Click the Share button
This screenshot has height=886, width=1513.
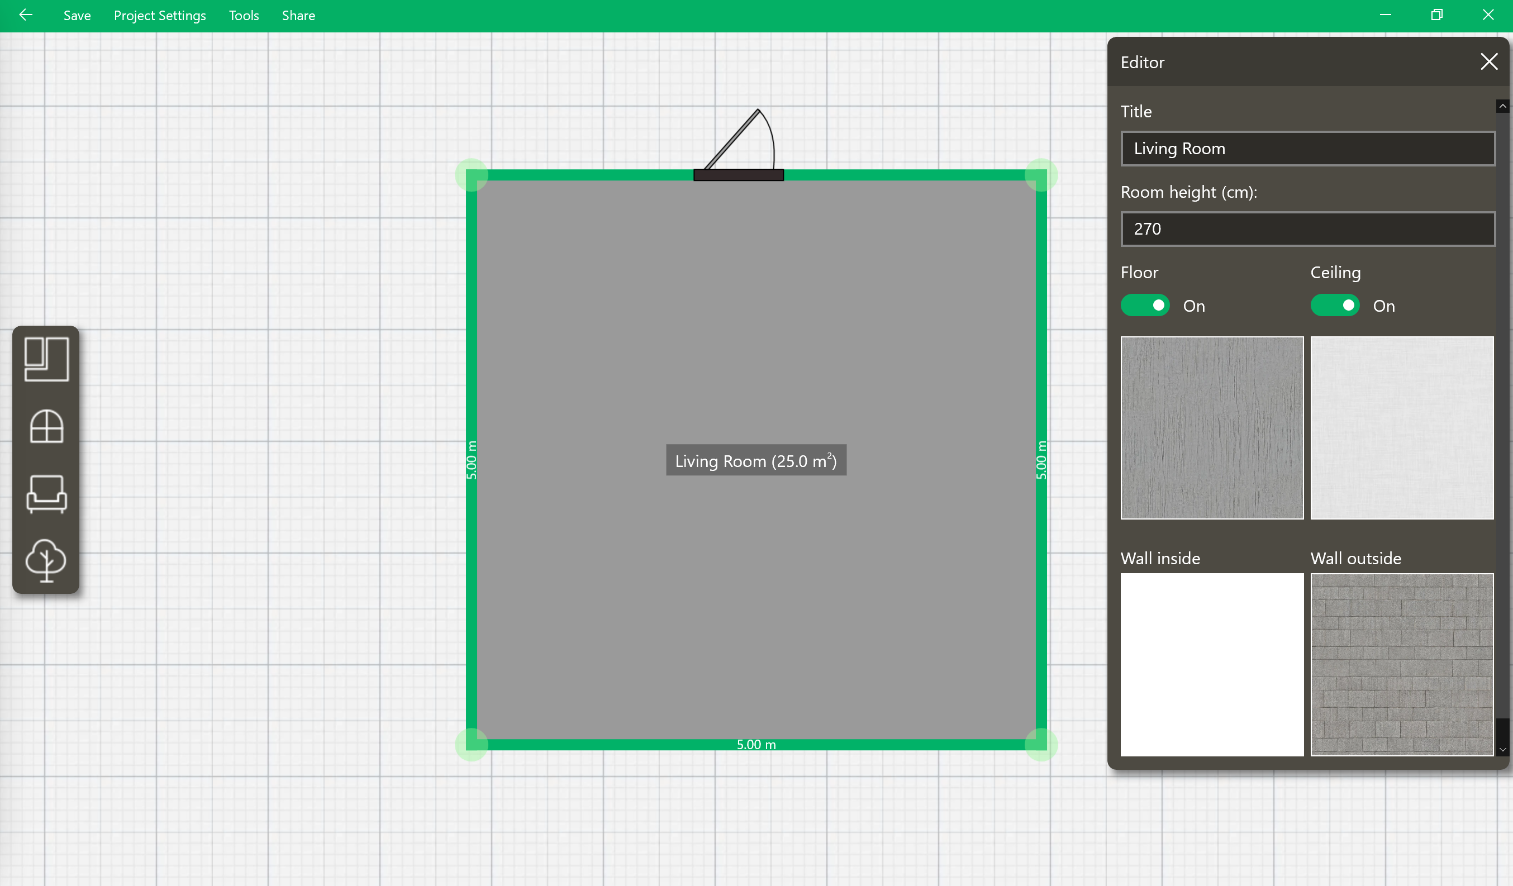(x=298, y=16)
